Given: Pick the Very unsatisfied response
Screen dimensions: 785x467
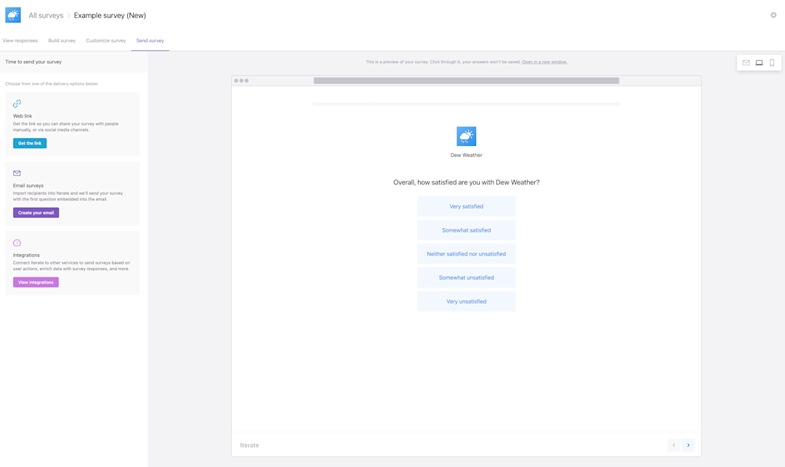Looking at the screenshot, I should [x=466, y=301].
